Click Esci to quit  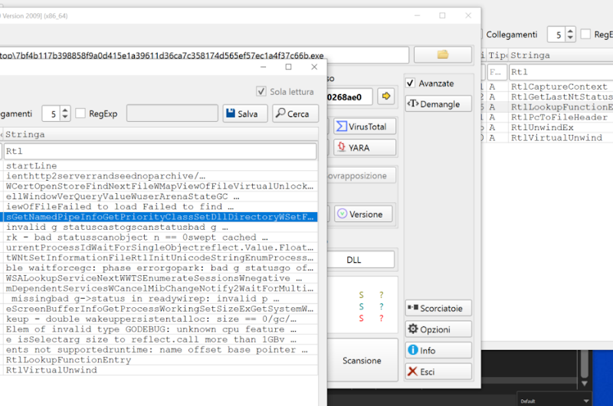tap(438, 372)
